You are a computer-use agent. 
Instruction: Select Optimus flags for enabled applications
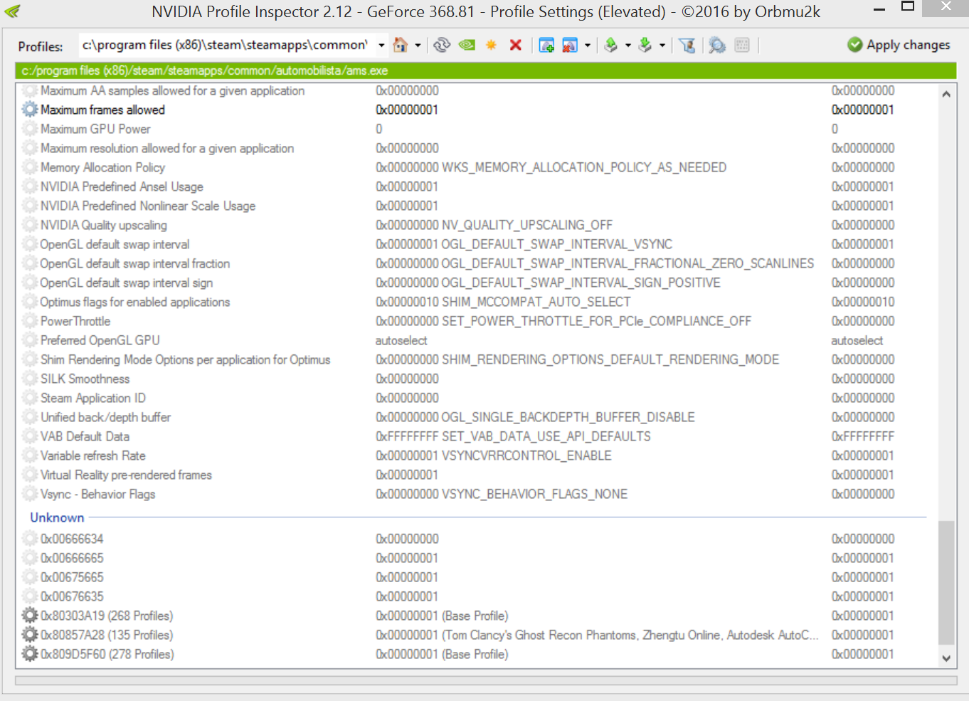click(x=476, y=302)
